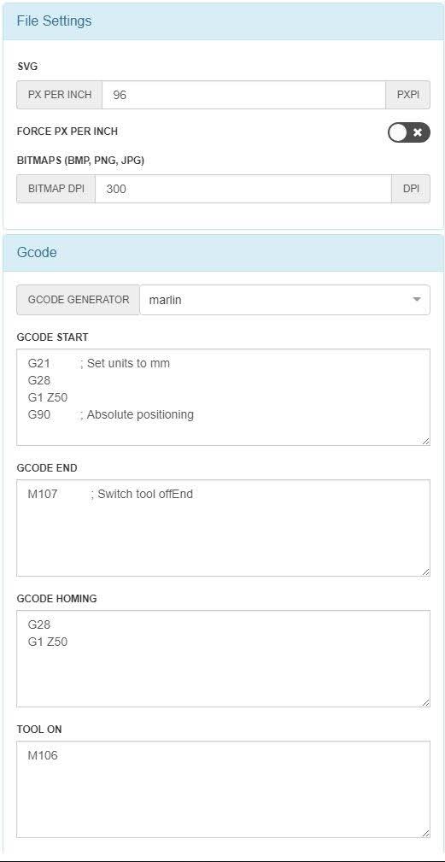Focus the Bitmap DPI input field
Screen dimensions: 445x862
point(243,189)
